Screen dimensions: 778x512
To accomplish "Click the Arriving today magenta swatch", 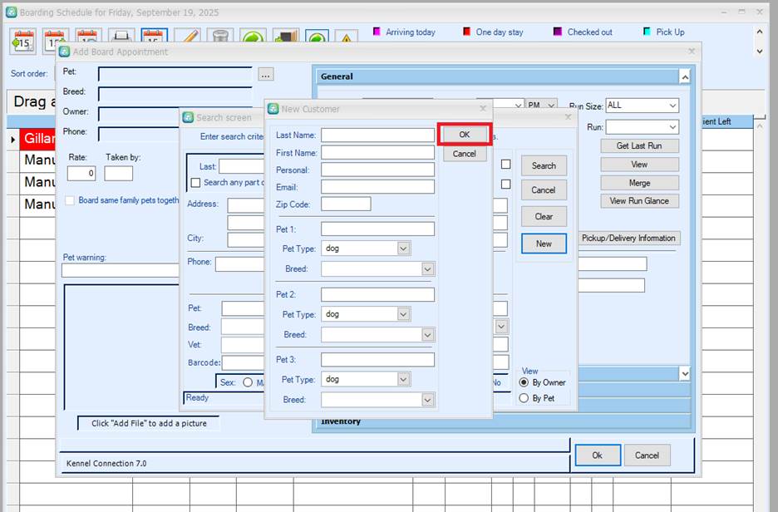I will coord(377,32).
